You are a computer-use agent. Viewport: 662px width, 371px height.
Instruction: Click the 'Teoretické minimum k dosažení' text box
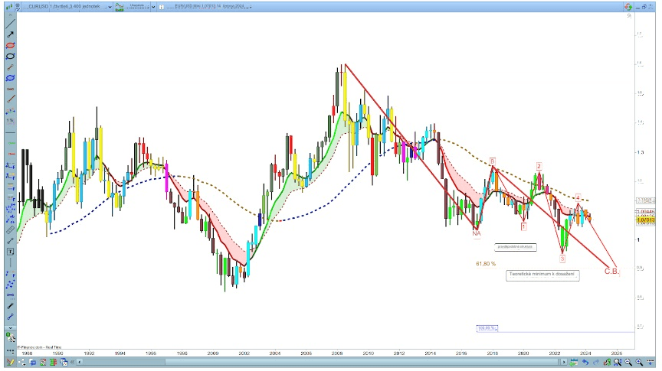point(542,274)
